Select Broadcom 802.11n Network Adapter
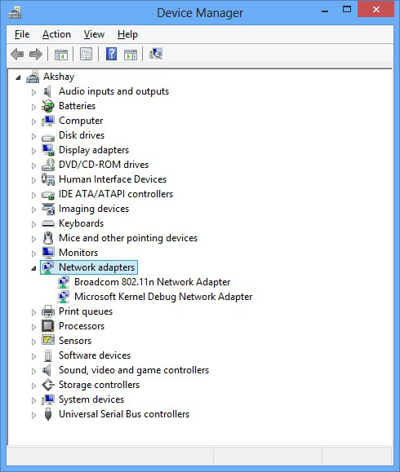This screenshot has width=400, height=472. [152, 282]
